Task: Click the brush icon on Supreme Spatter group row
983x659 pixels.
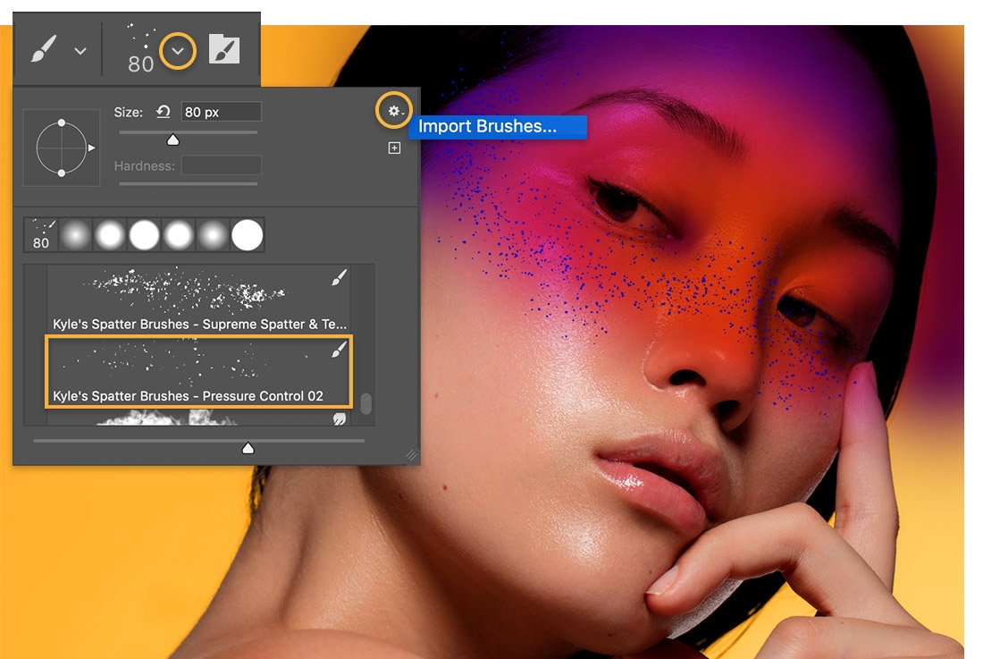Action: [337, 279]
